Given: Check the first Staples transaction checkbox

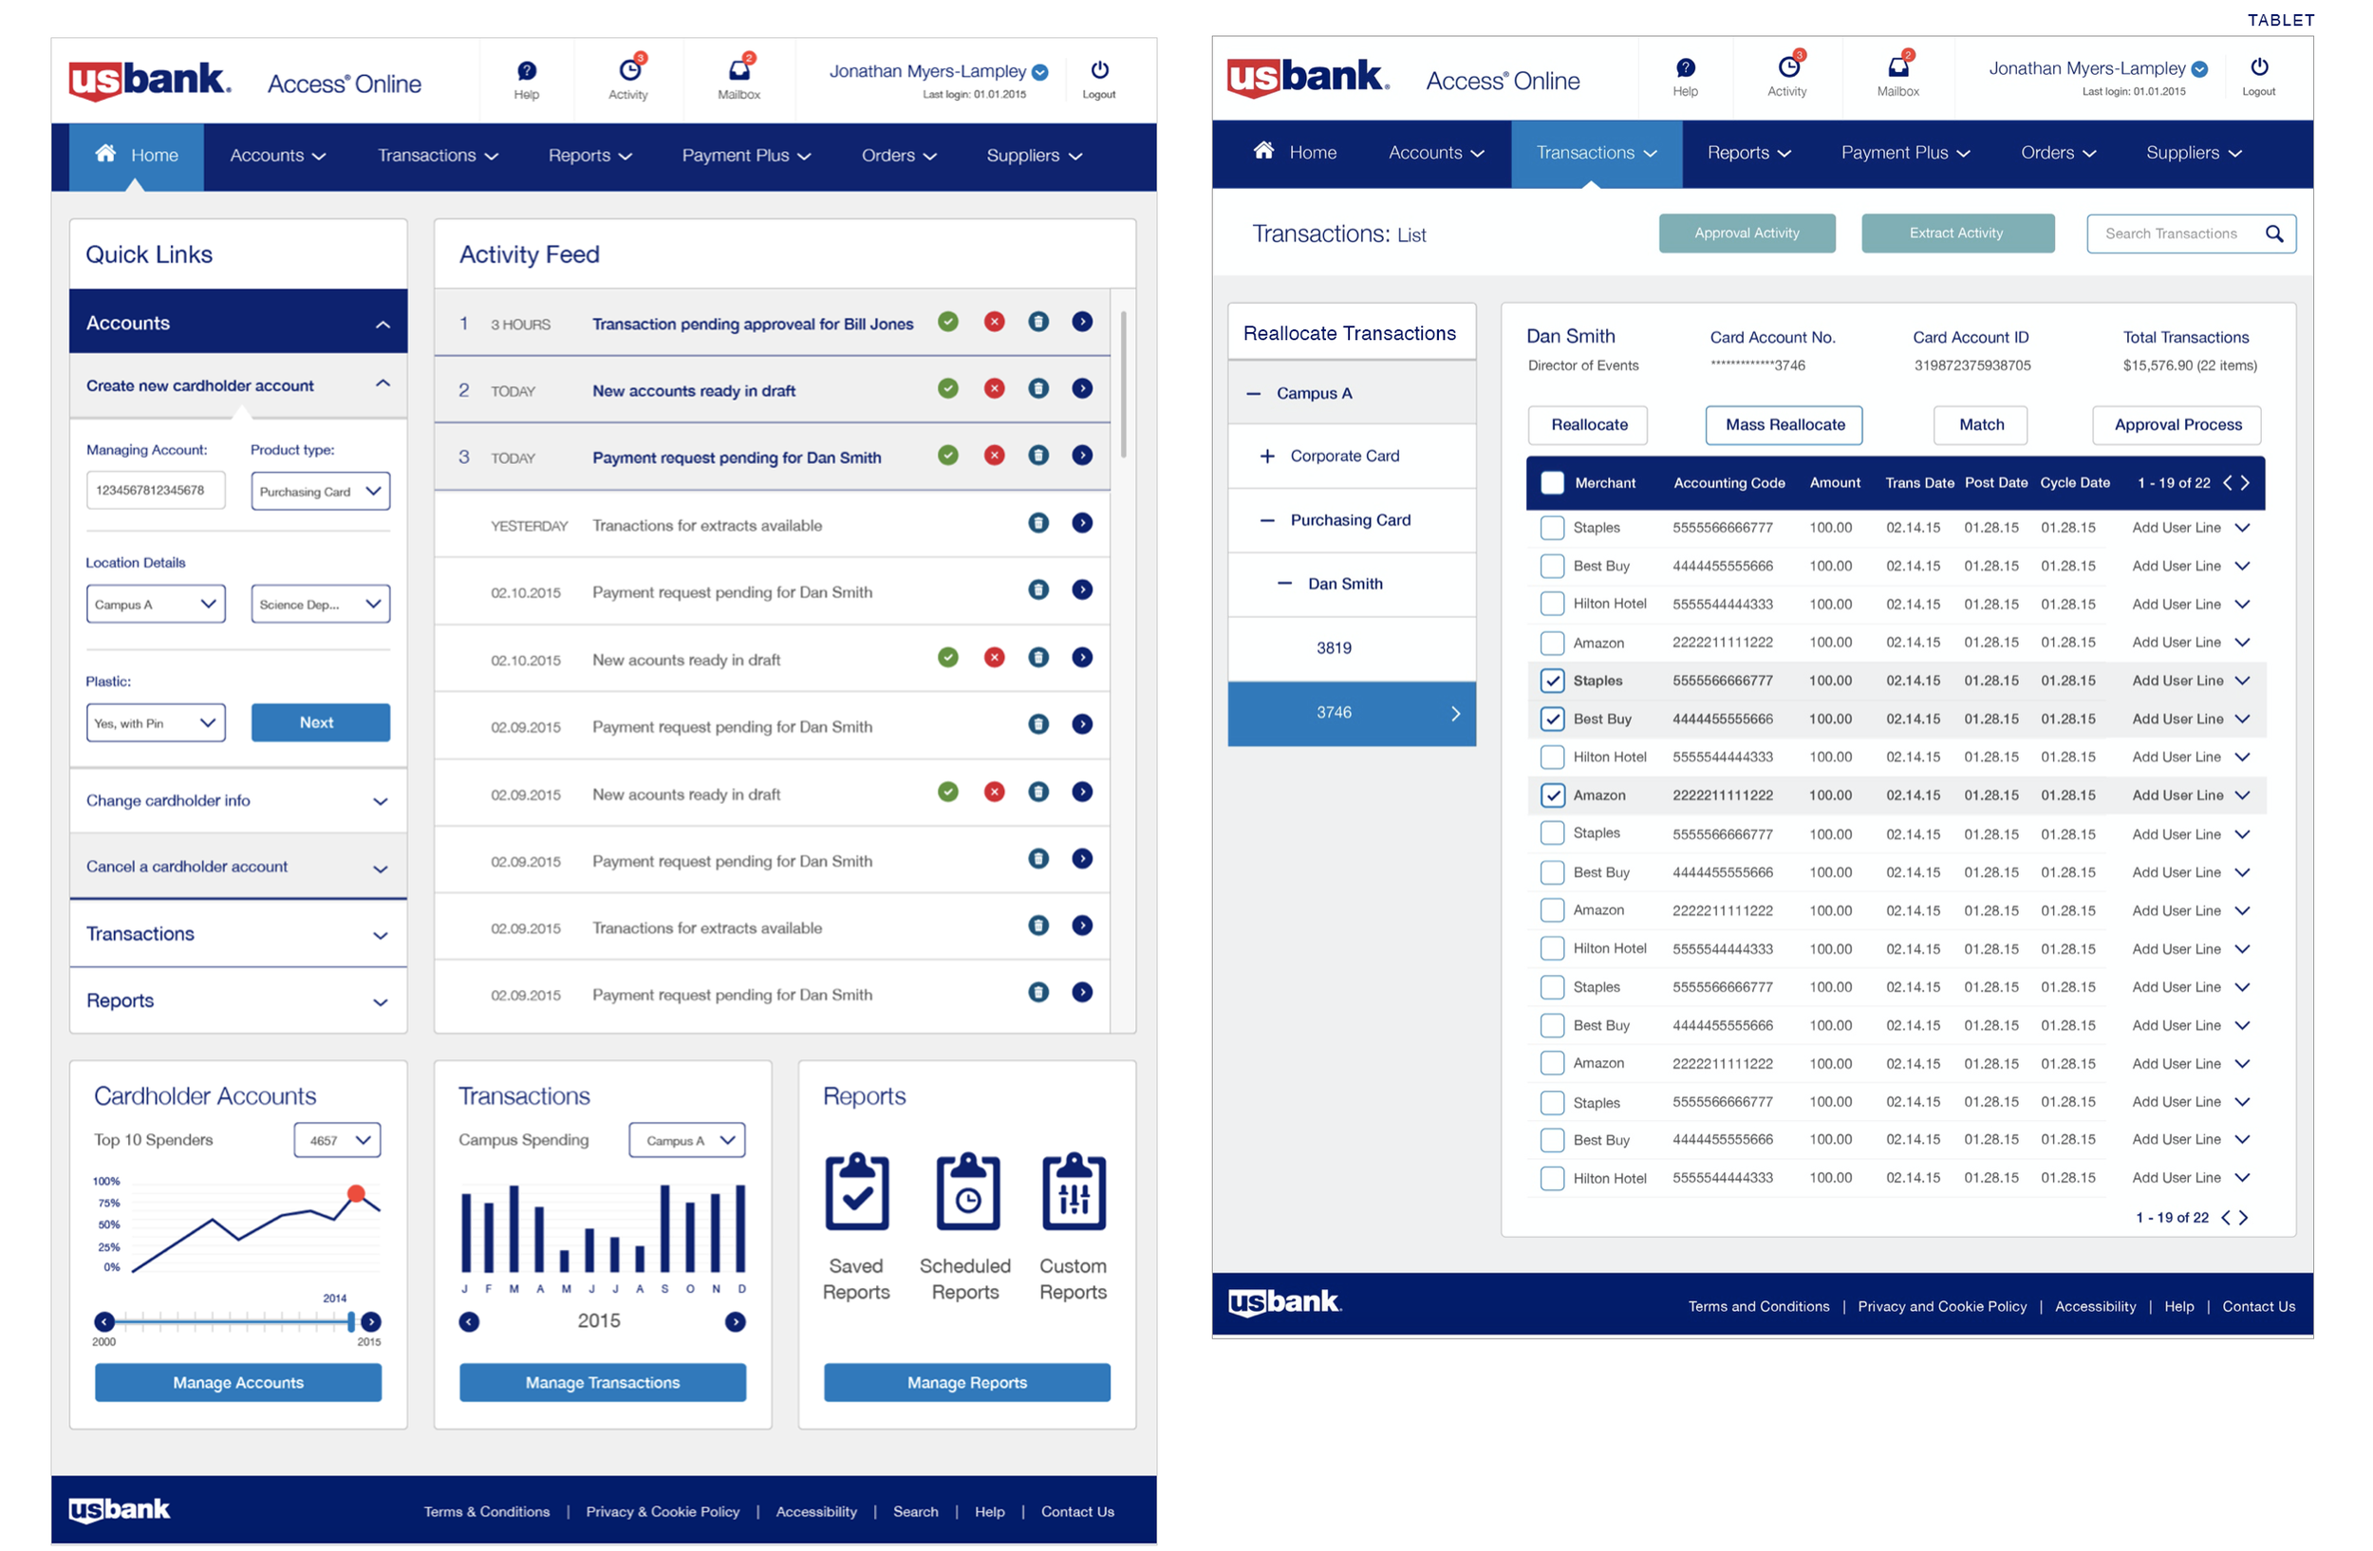Looking at the screenshot, I should [1553, 529].
